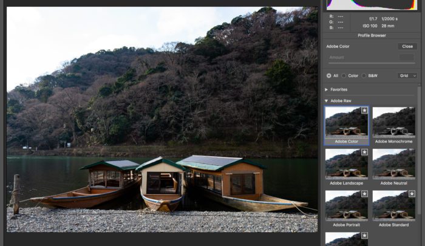Click the 28 mm focal length
The width and height of the screenshot is (425, 246).
pos(388,26)
